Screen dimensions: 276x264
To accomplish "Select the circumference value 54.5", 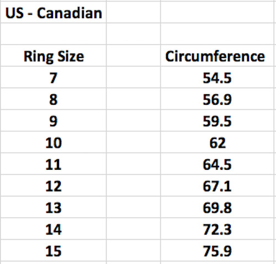I will [x=217, y=77].
